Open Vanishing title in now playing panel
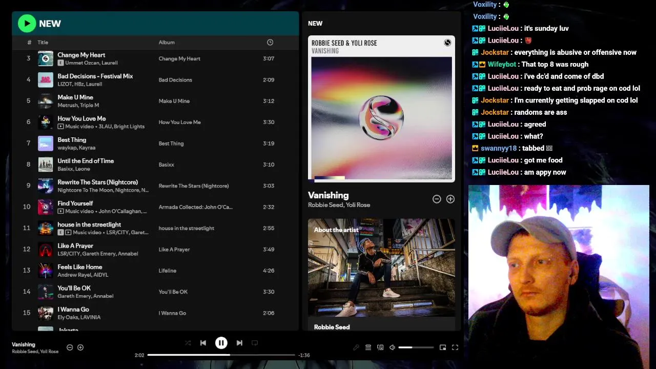 click(x=328, y=195)
